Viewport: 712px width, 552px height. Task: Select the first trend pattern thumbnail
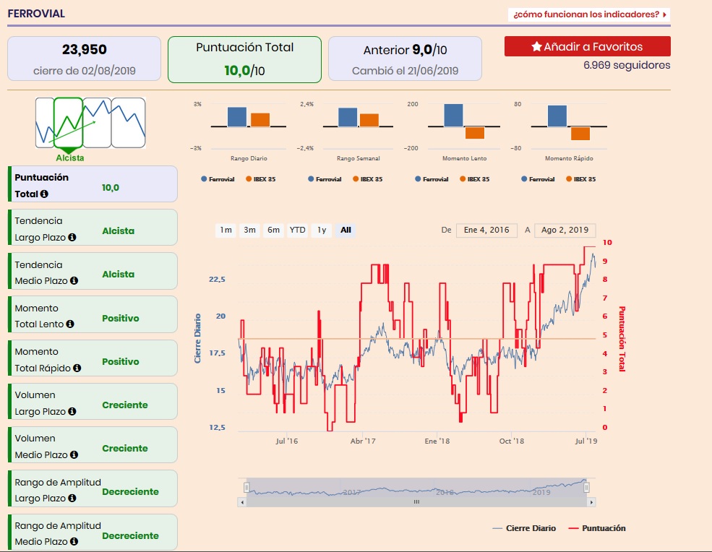[45, 123]
